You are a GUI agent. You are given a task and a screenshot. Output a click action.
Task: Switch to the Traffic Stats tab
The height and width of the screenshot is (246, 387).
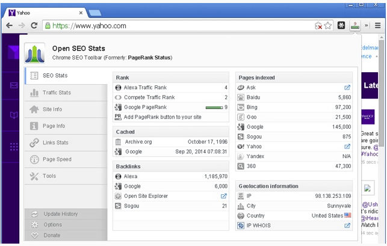(x=66, y=93)
